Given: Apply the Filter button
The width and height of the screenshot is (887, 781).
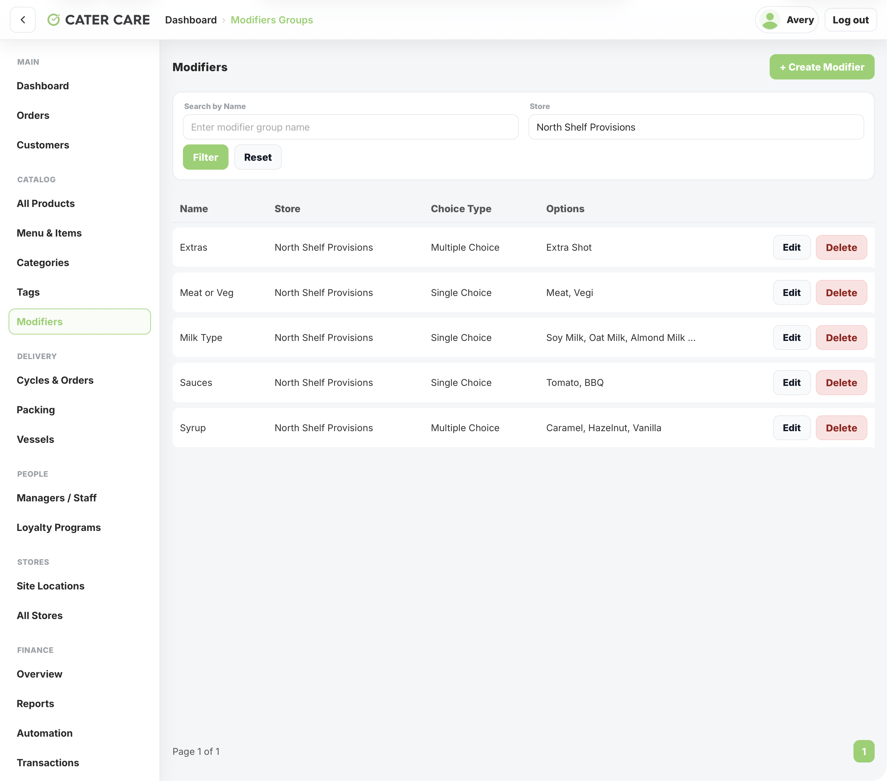Looking at the screenshot, I should click(205, 157).
